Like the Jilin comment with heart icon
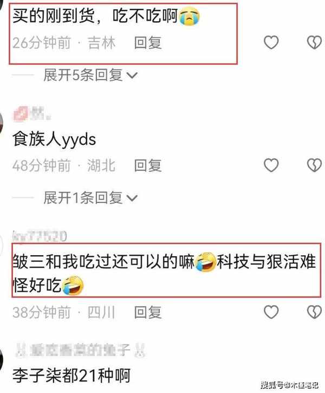The image size is (325, 393). [271, 42]
